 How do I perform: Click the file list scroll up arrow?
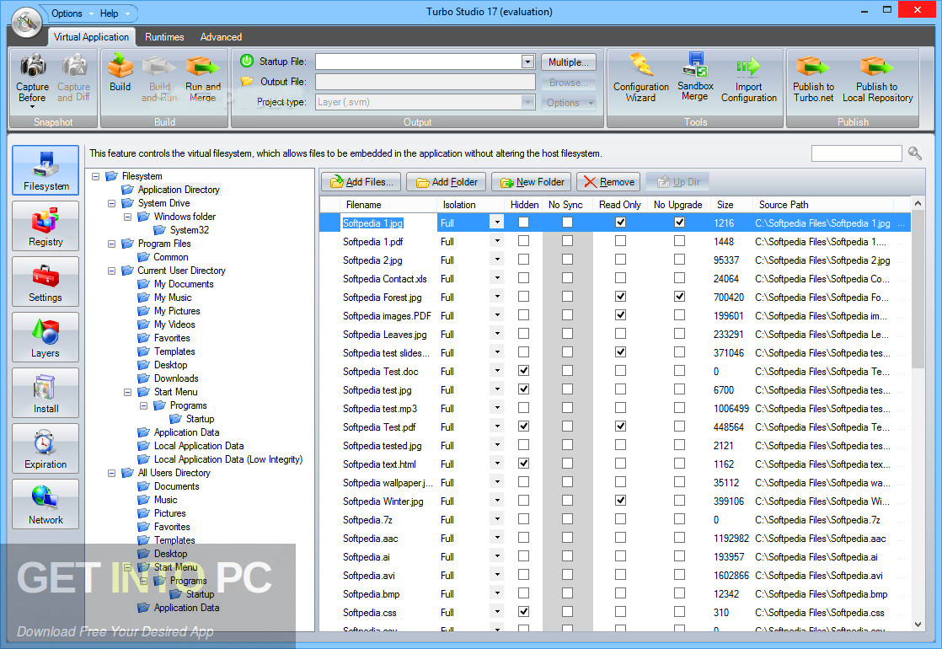[x=918, y=204]
